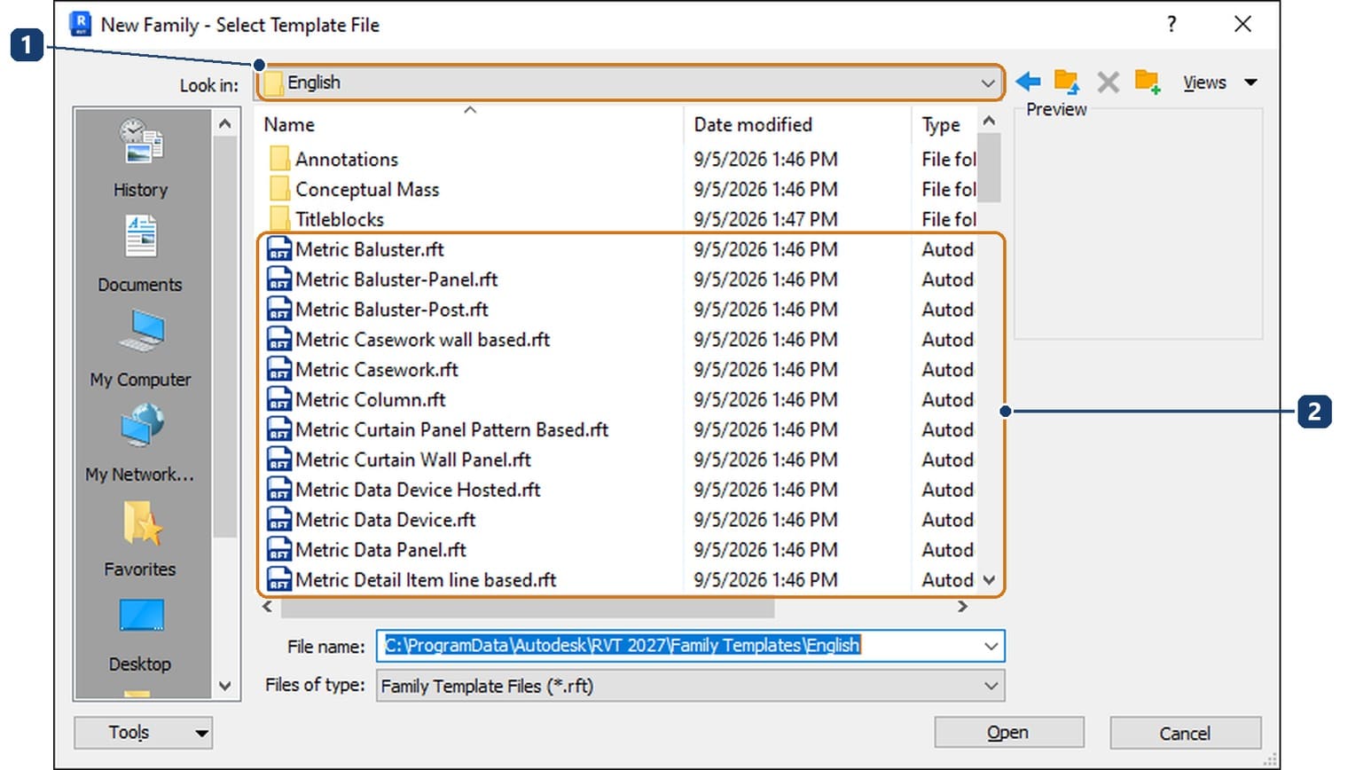
Task: Jump to the Desktop shortcut
Action: tap(141, 633)
